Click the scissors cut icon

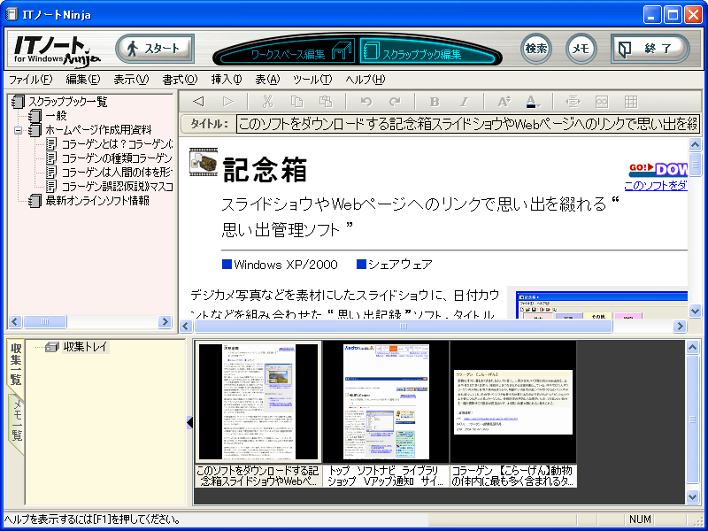pyautogui.click(x=268, y=102)
